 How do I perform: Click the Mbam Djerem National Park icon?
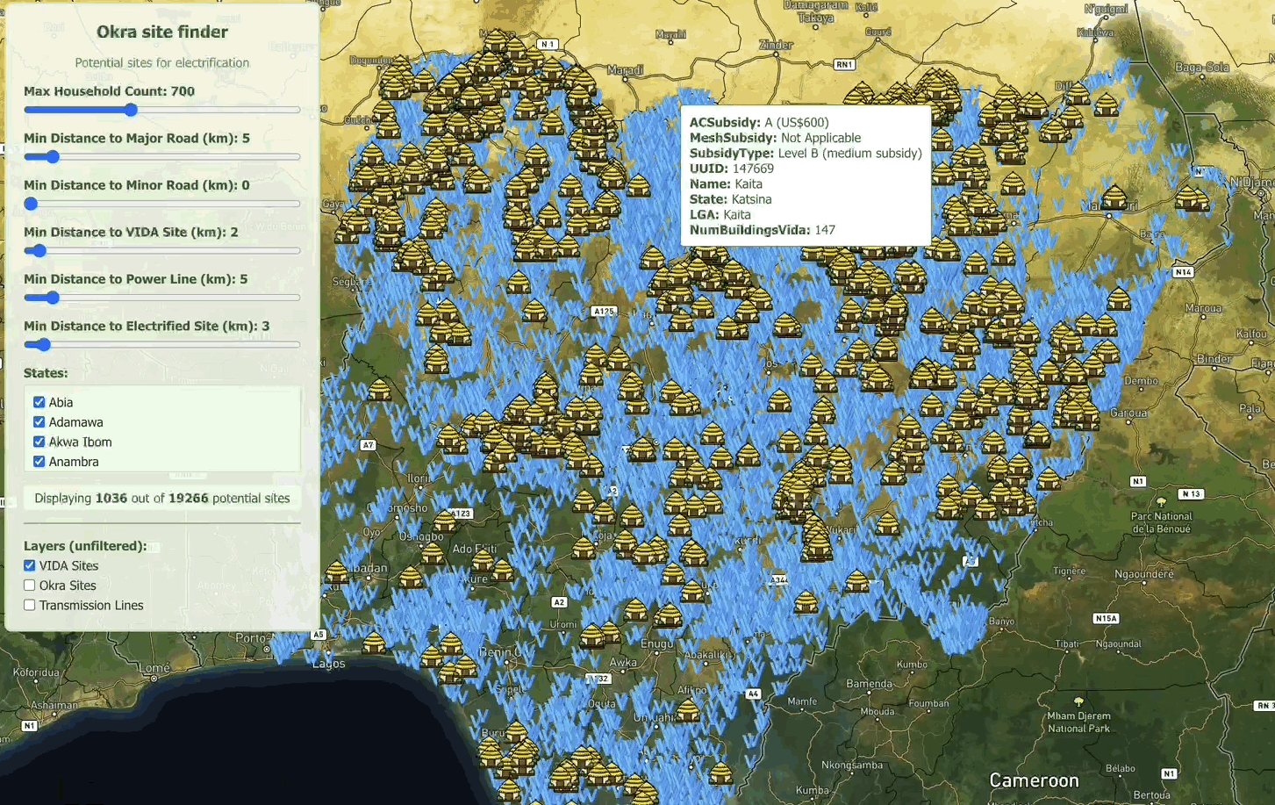tap(1078, 701)
